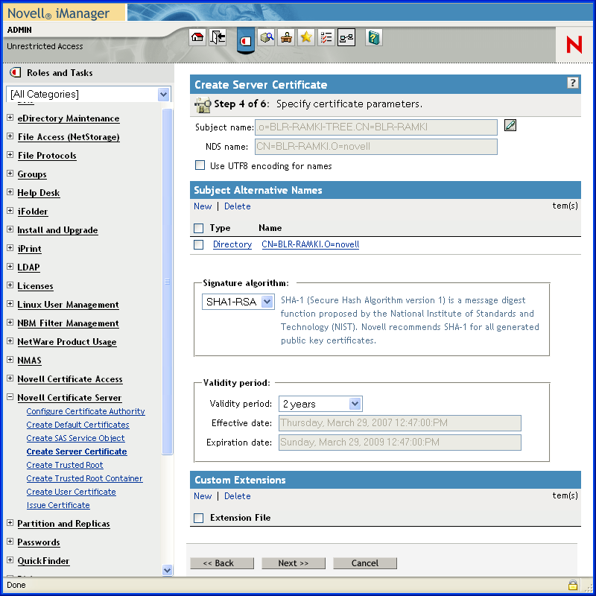This screenshot has width=596, height=596.
Task: Click the Expiration date field
Action: coord(400,443)
